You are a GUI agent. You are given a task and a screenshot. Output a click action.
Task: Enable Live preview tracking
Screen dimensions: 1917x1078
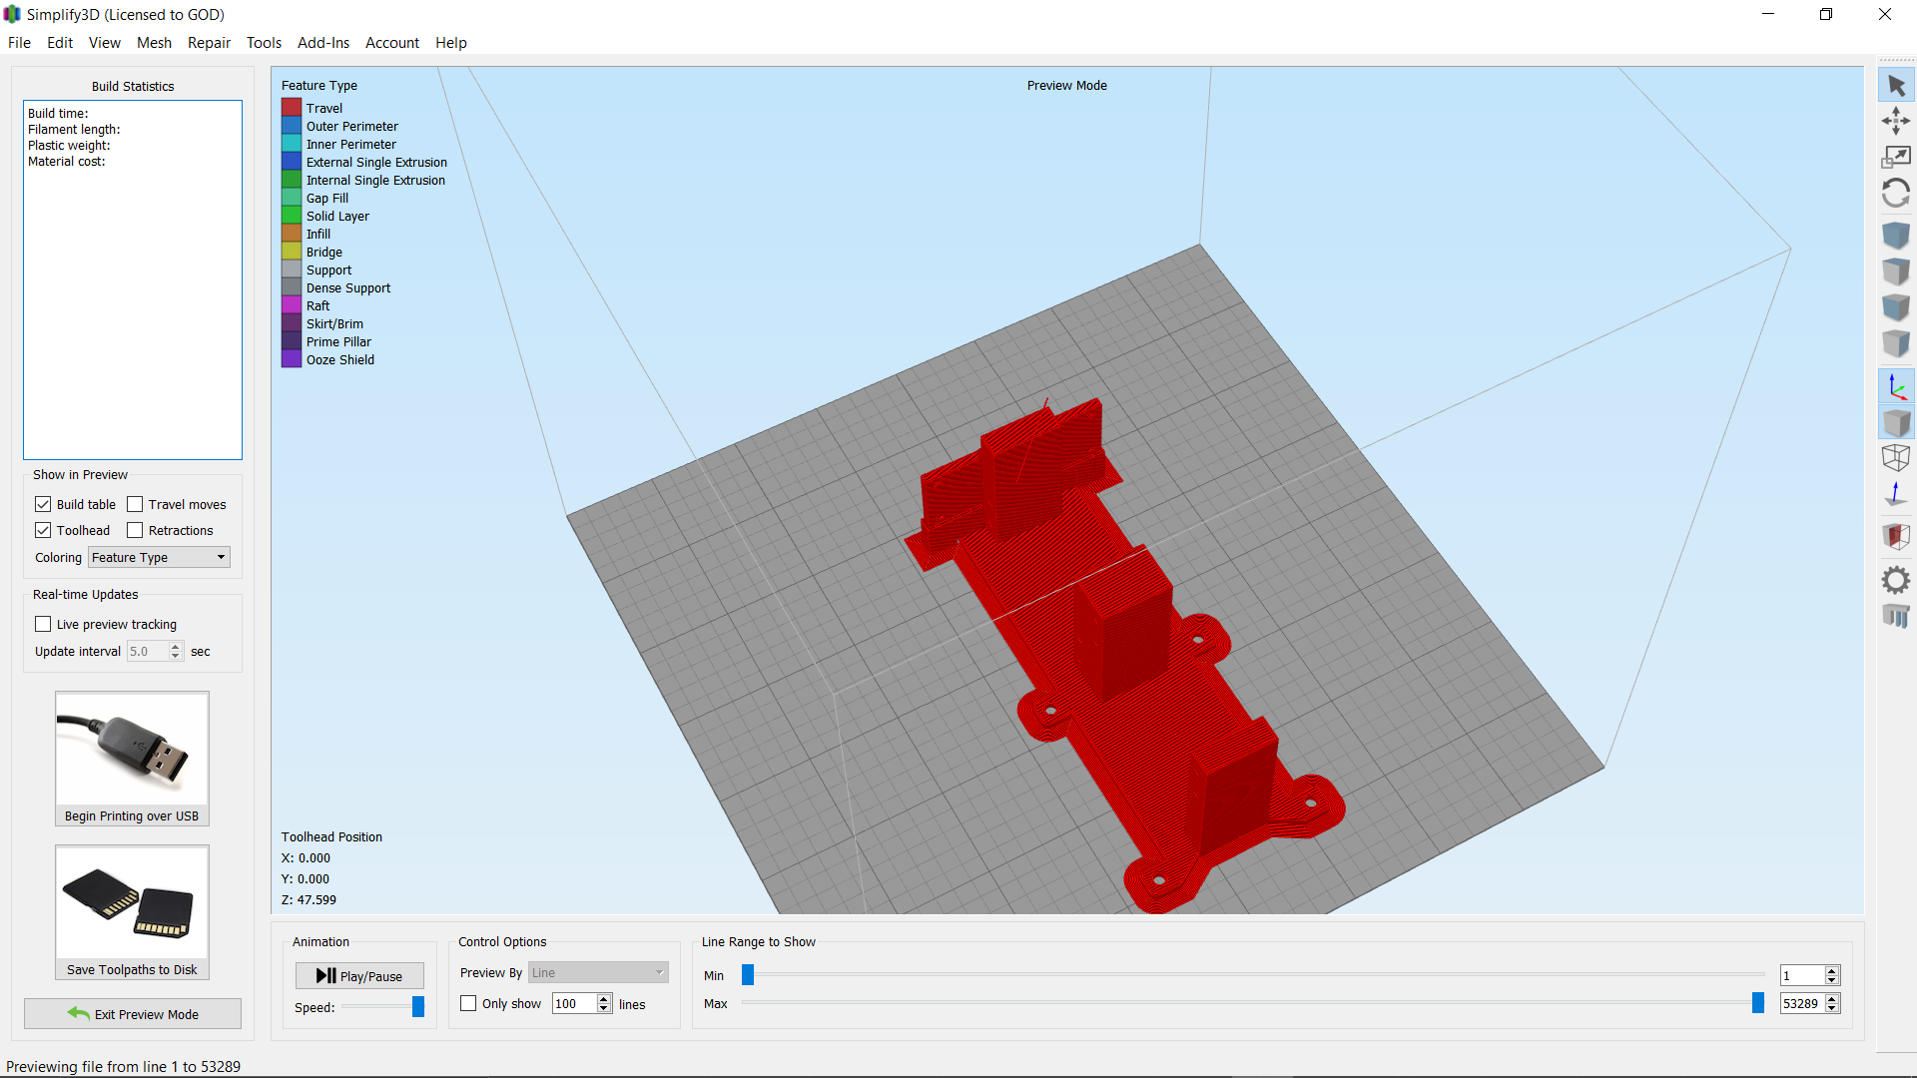(x=43, y=623)
